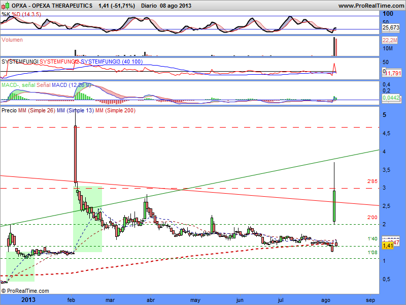Click the tall August volume spike bar
This screenshot has height=305, width=406.
(334, 47)
